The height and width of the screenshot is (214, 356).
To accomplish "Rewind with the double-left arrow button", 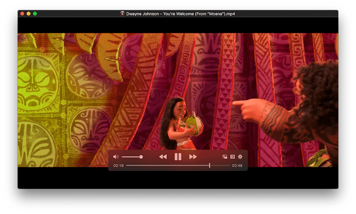I will [163, 157].
